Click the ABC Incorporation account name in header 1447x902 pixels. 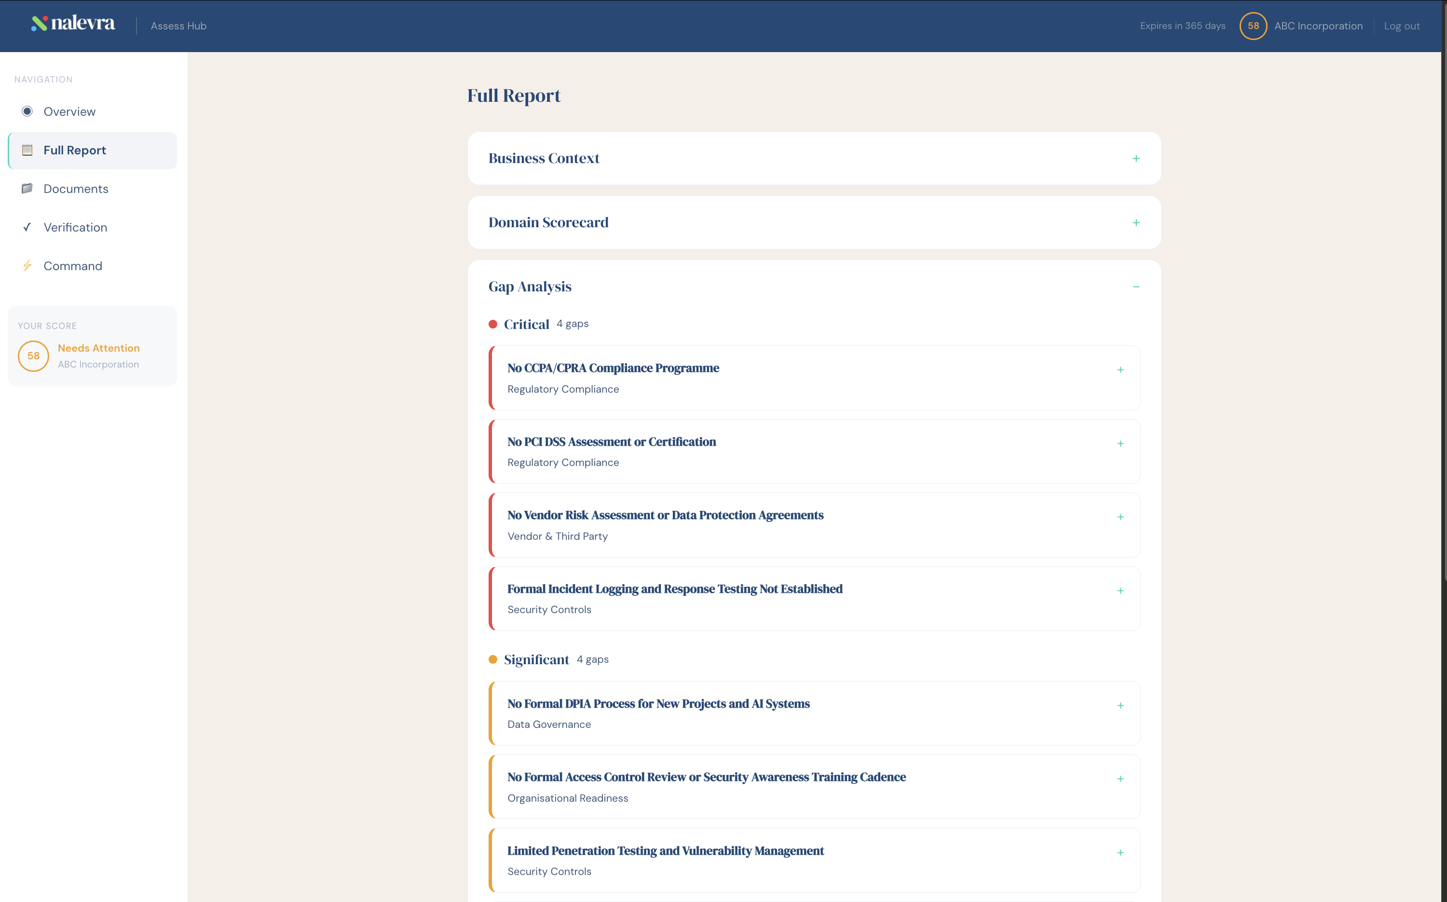pyautogui.click(x=1318, y=26)
